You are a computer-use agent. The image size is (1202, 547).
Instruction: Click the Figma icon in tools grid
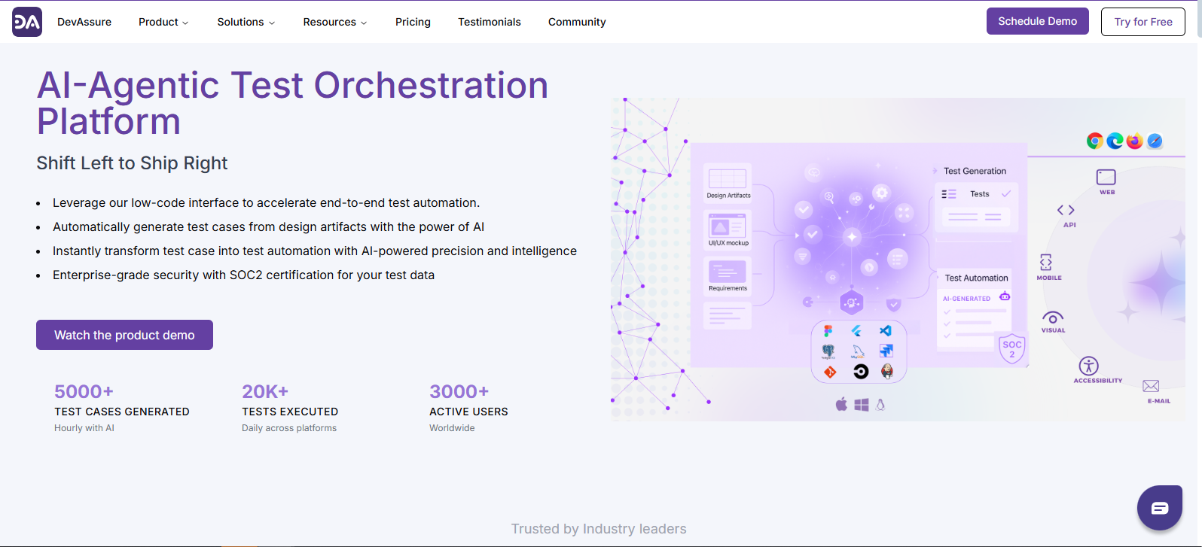click(828, 331)
